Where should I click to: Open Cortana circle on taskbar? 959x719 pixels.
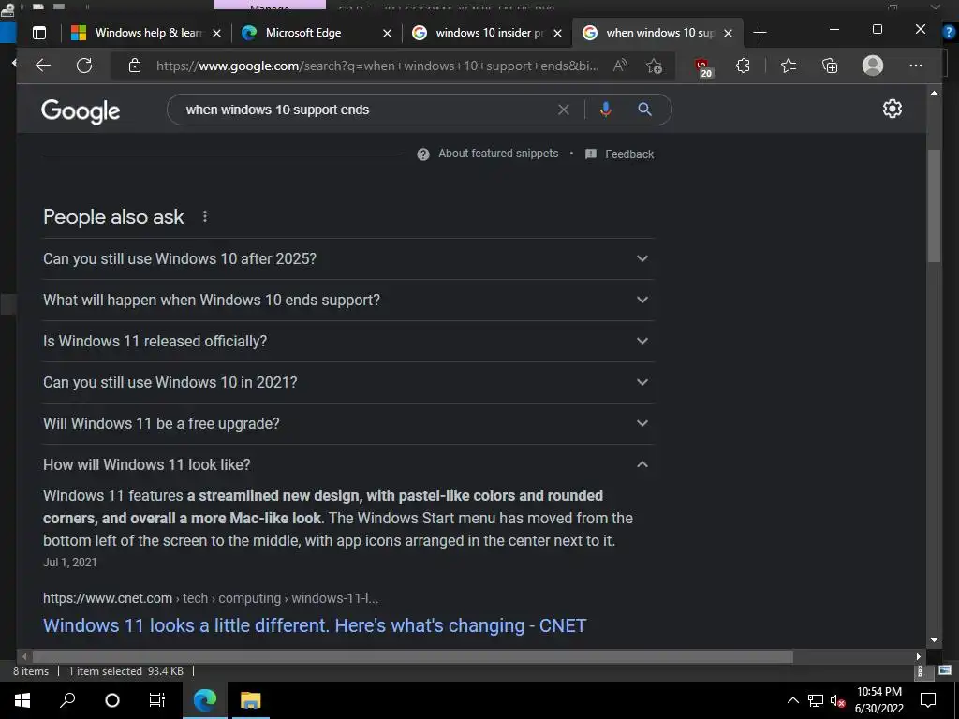[112, 700]
